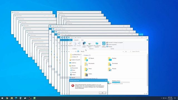Click Manage in the System group
The image size is (178, 100).
pos(109,47)
